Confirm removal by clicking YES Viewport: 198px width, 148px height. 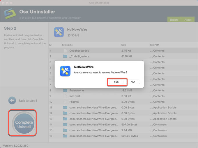tap(116, 82)
